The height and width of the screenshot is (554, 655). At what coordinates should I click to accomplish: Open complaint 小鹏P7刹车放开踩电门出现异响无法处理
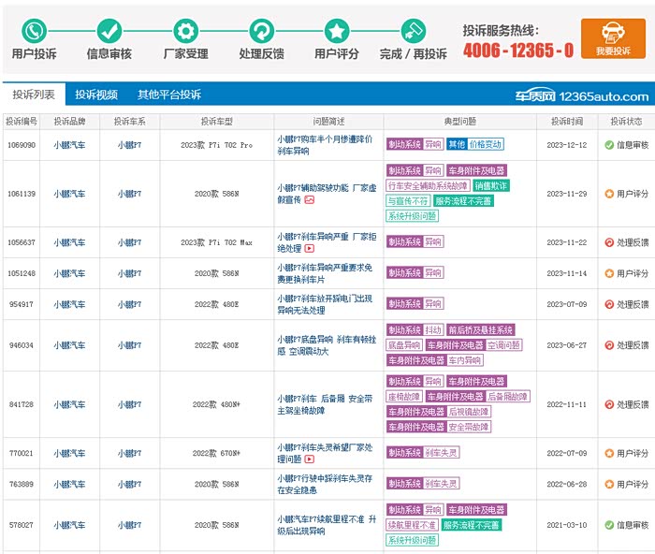(325, 304)
